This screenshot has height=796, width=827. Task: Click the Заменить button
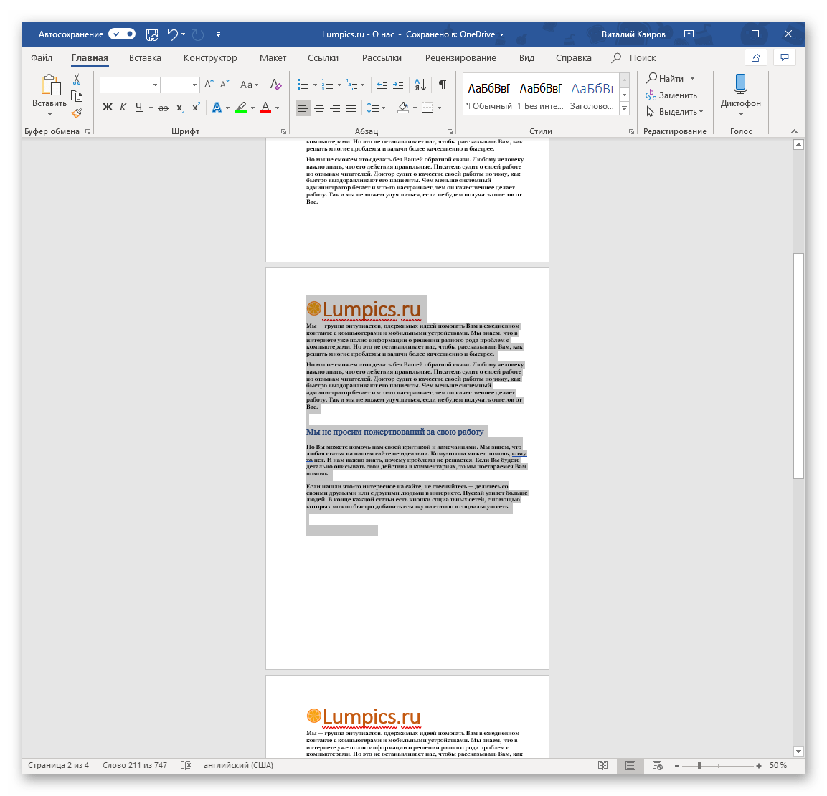[671, 95]
